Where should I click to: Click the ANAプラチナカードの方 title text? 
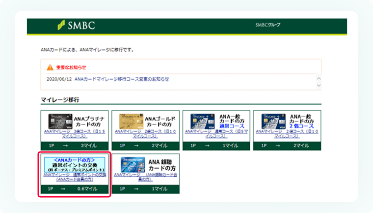89,122
